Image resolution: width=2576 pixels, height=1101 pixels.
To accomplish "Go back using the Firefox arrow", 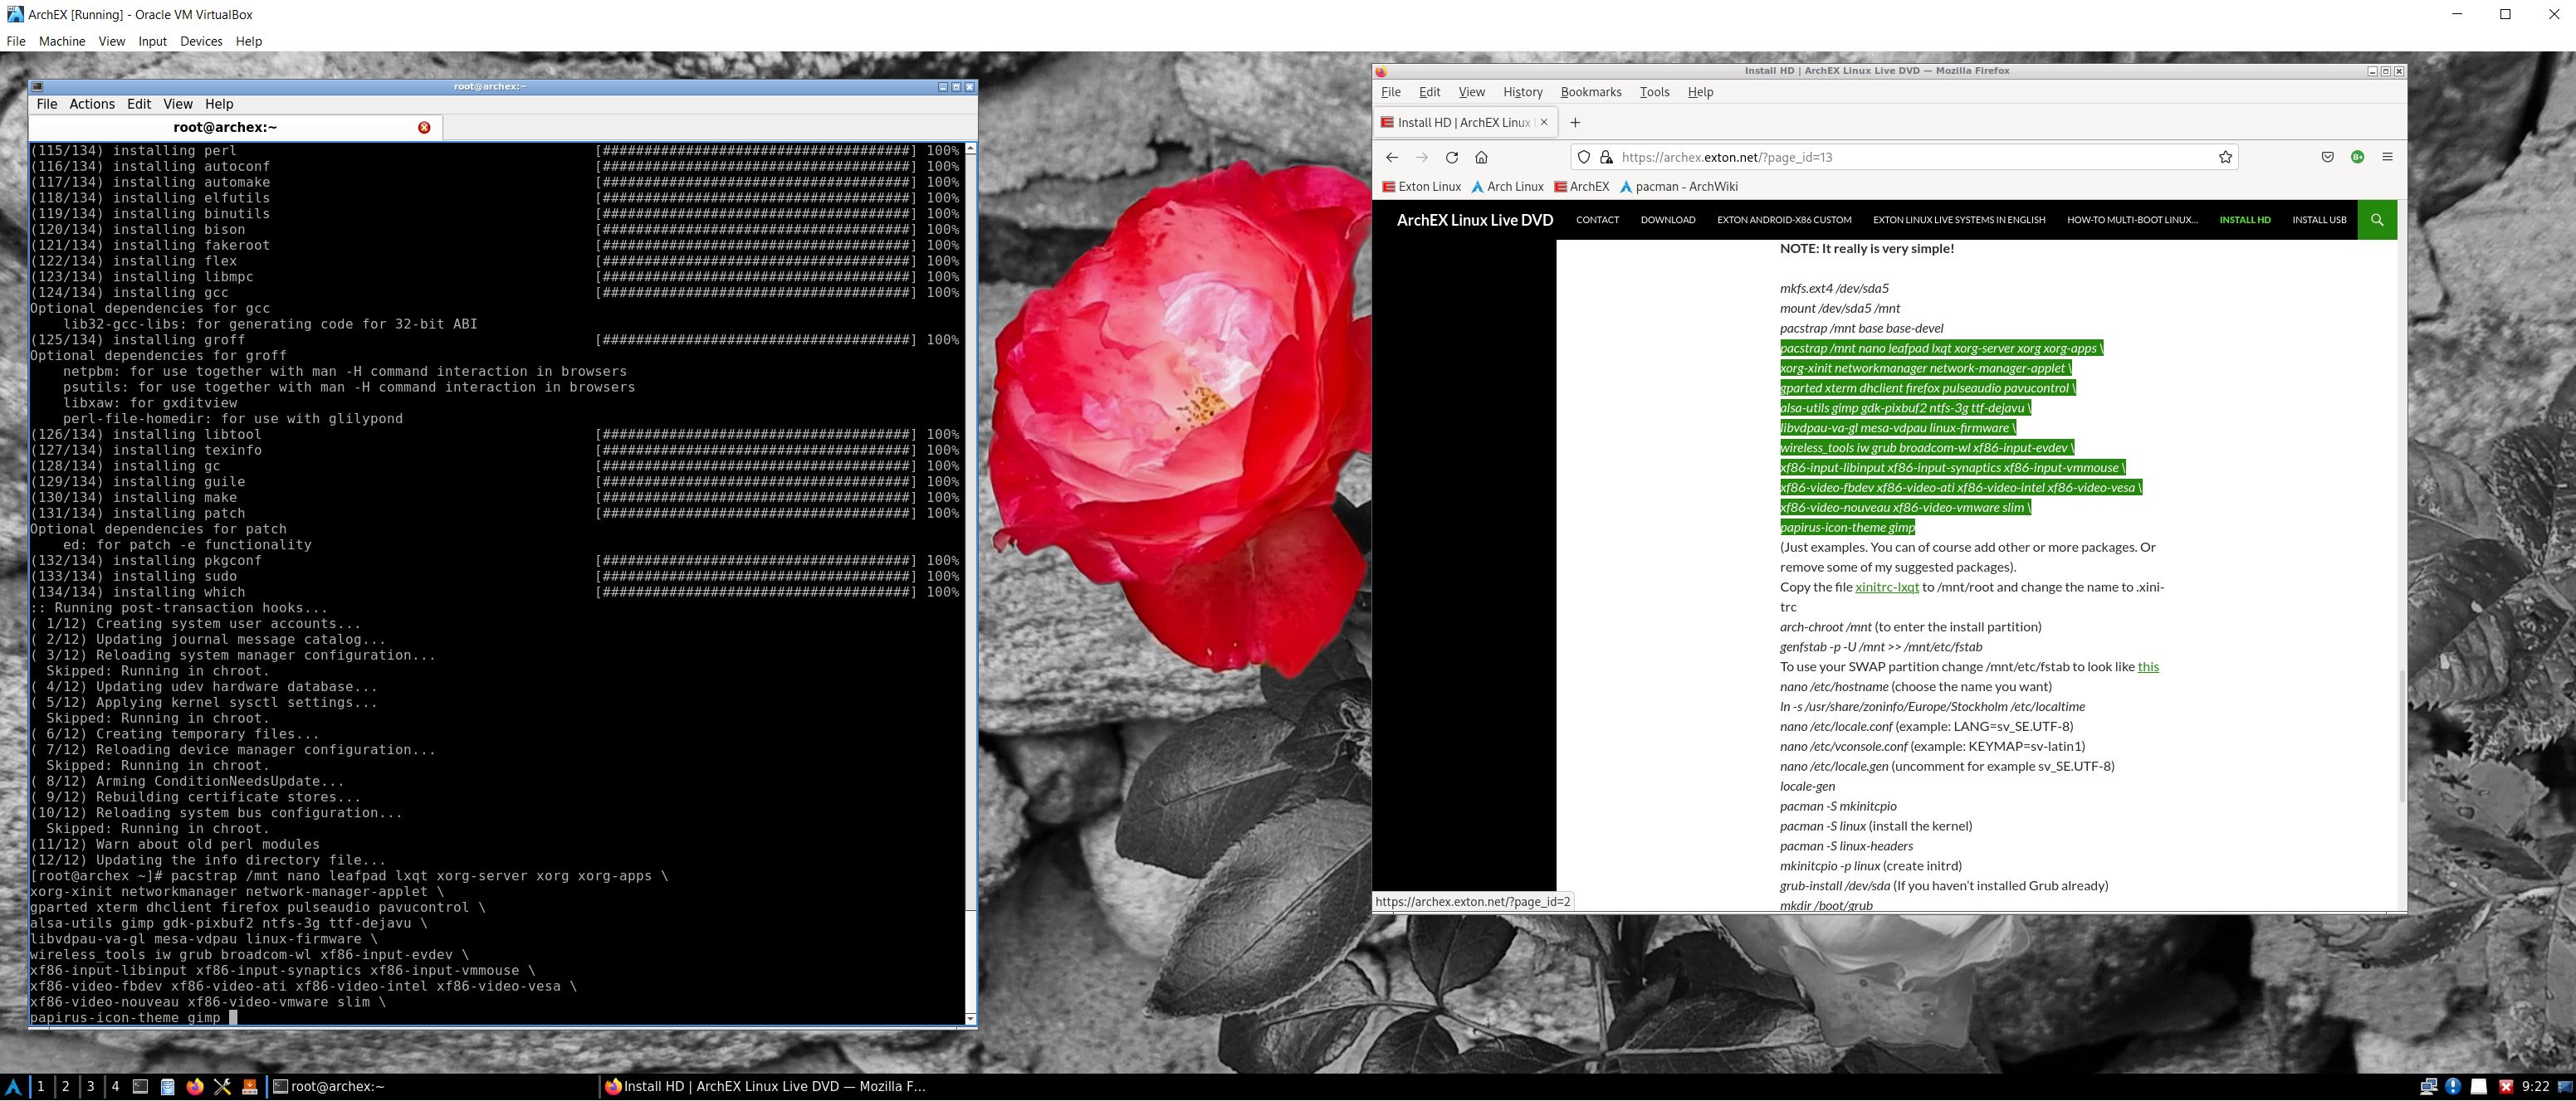I will (x=1391, y=157).
